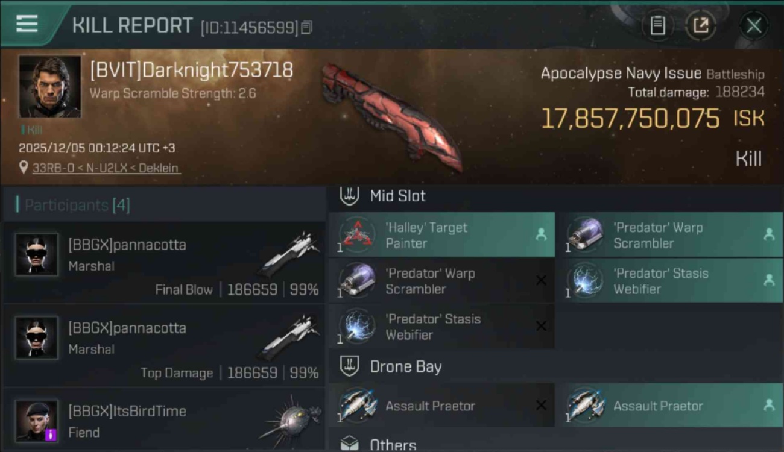The height and width of the screenshot is (452, 784).
Task: Select the highlighted 'Predator' Stasis Webifier icon
Action: pyautogui.click(x=585, y=281)
